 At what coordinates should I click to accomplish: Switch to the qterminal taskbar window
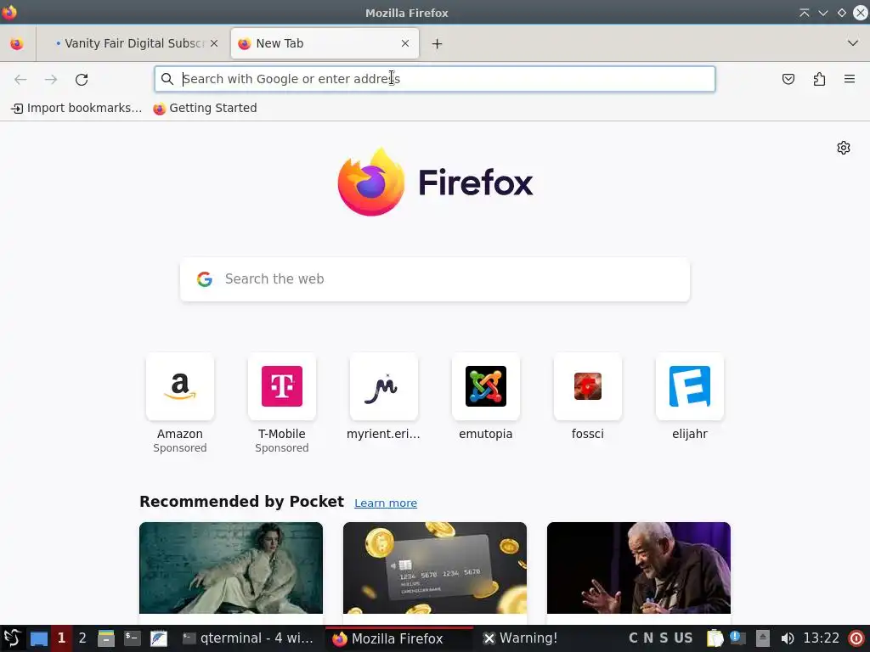[249, 638]
